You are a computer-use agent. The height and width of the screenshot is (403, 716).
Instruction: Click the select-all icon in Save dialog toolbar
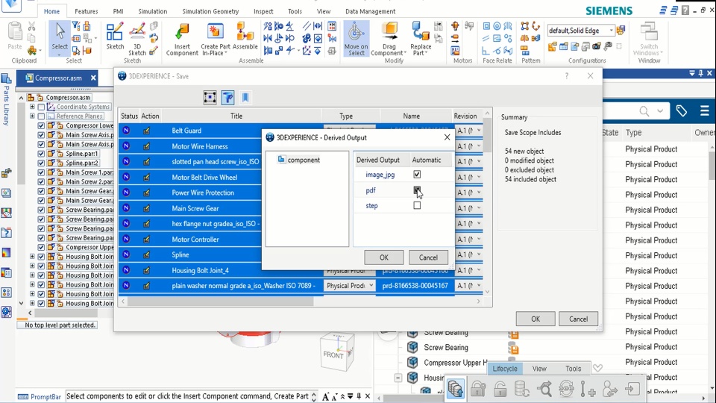click(210, 97)
